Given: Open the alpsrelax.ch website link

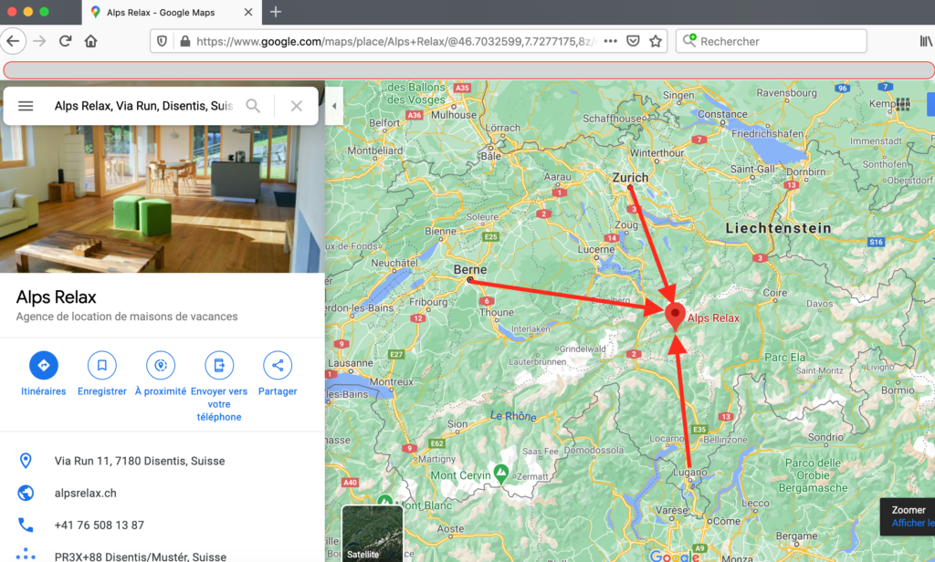Looking at the screenshot, I should (85, 493).
